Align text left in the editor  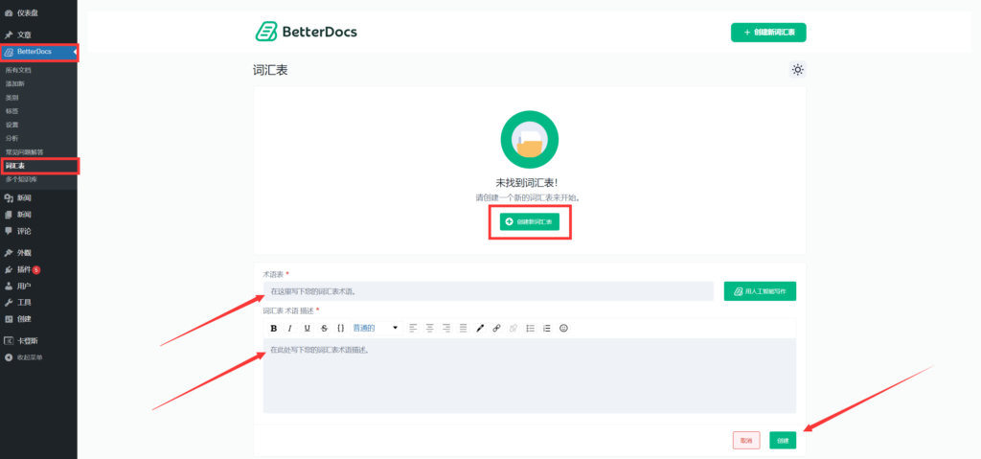413,328
